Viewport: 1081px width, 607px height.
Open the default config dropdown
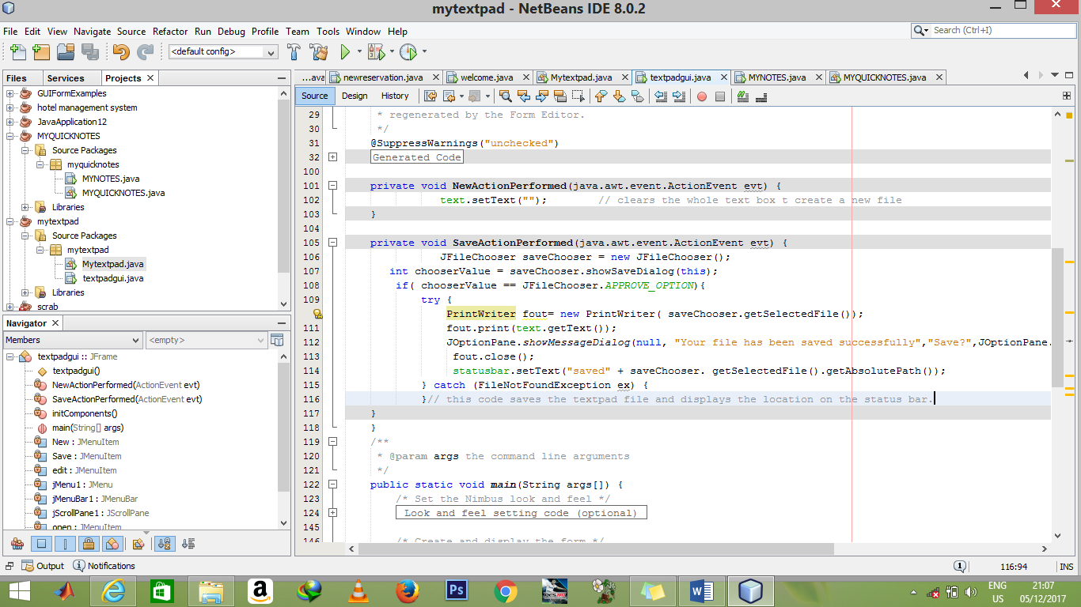pos(222,52)
